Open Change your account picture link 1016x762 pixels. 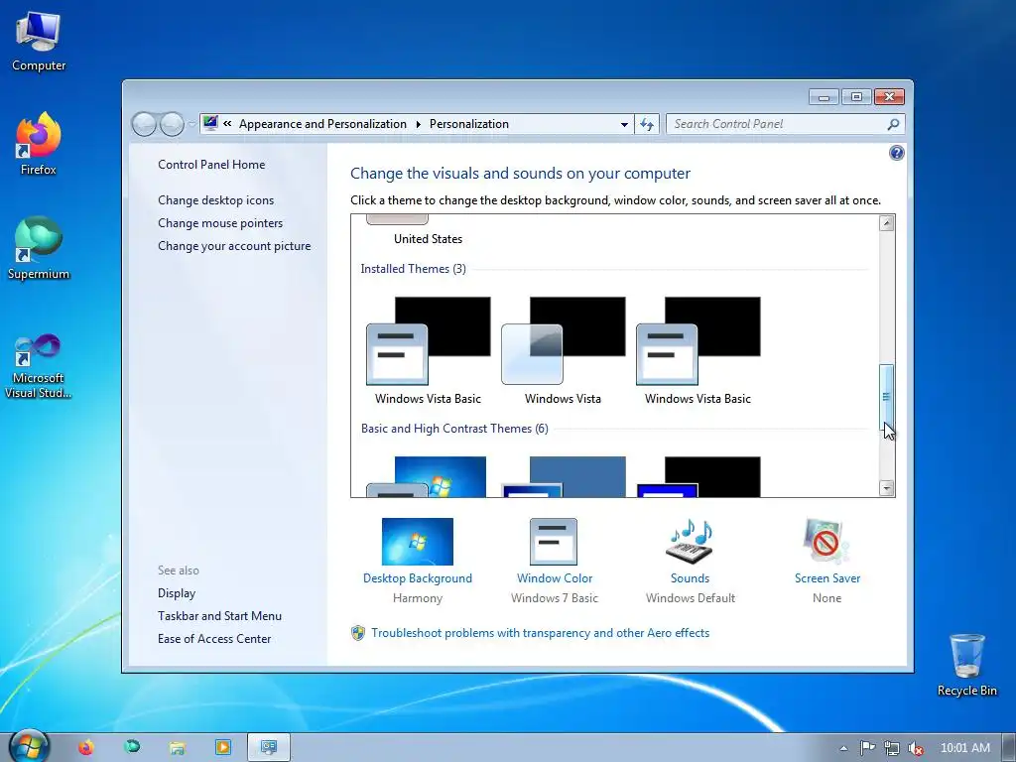[234, 246]
